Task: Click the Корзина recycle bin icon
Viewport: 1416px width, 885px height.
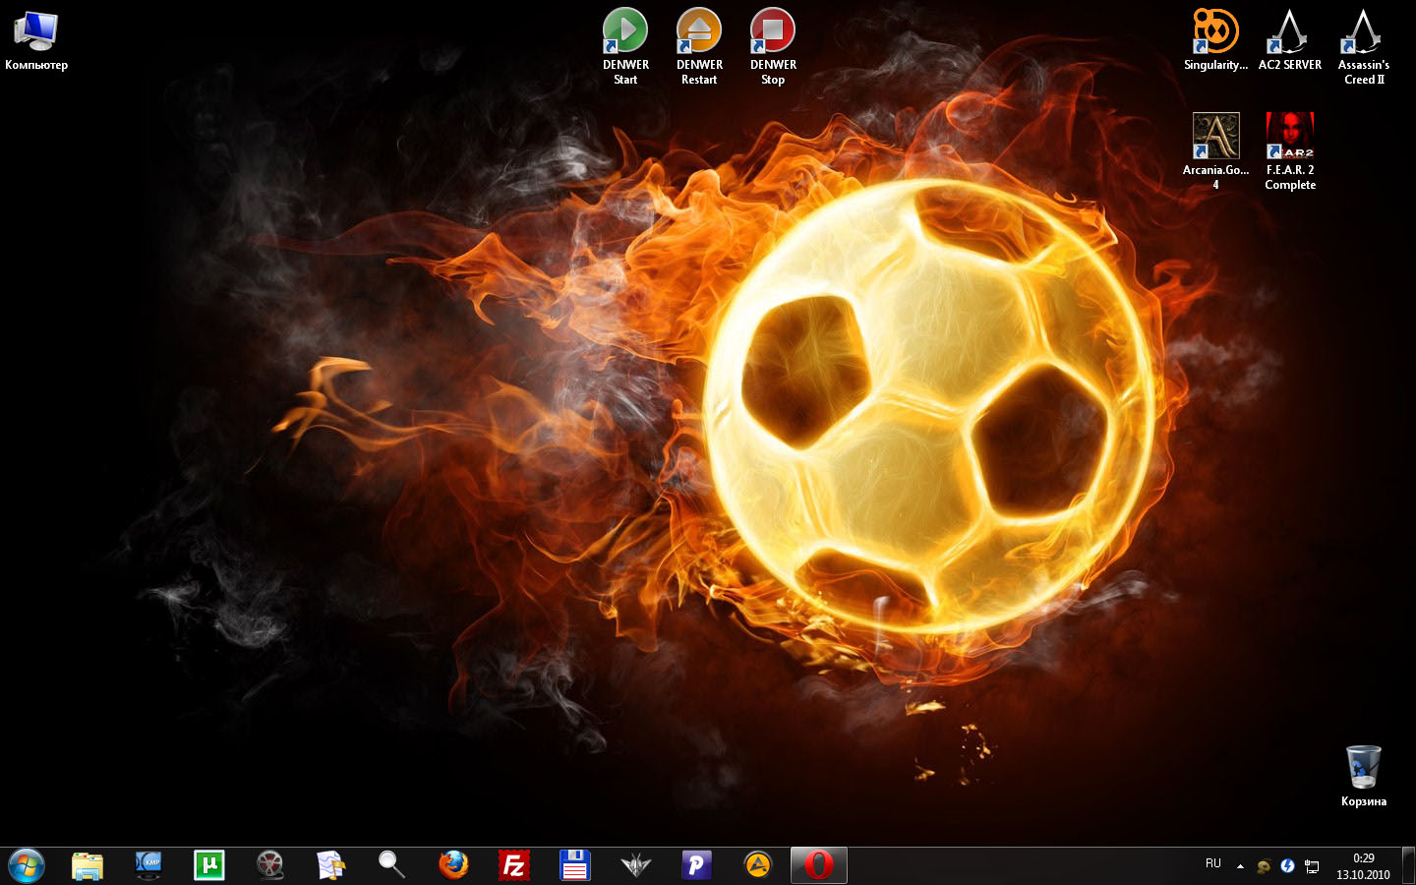Action: pos(1363,768)
